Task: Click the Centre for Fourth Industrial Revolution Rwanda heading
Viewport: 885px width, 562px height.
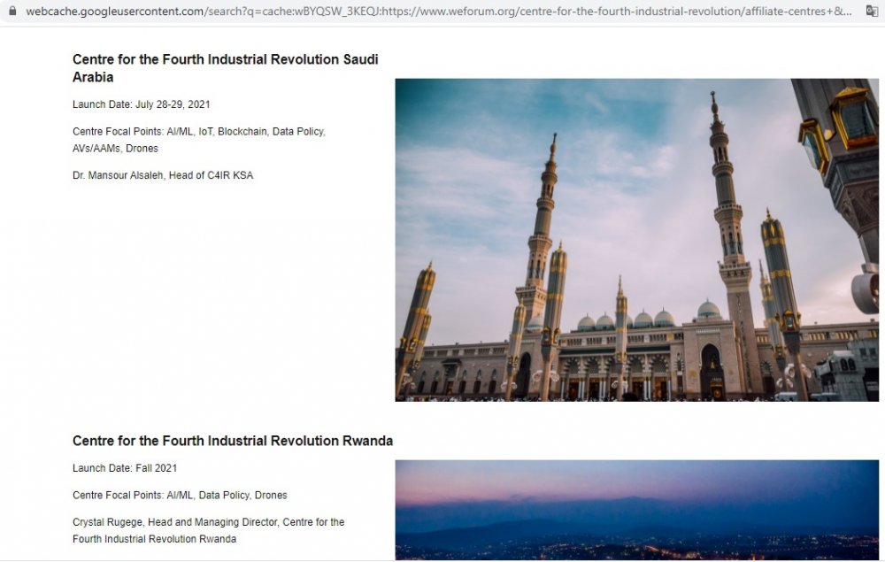Action: click(232, 441)
